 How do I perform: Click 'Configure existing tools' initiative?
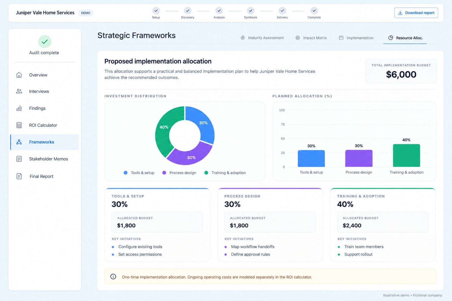click(140, 247)
